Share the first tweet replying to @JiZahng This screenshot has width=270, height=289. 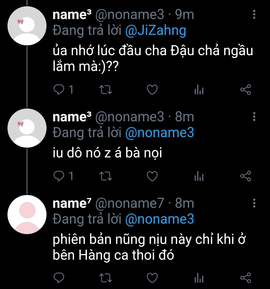tap(245, 89)
